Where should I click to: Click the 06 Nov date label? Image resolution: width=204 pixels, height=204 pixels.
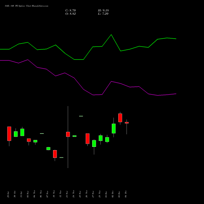pos(41,194)
